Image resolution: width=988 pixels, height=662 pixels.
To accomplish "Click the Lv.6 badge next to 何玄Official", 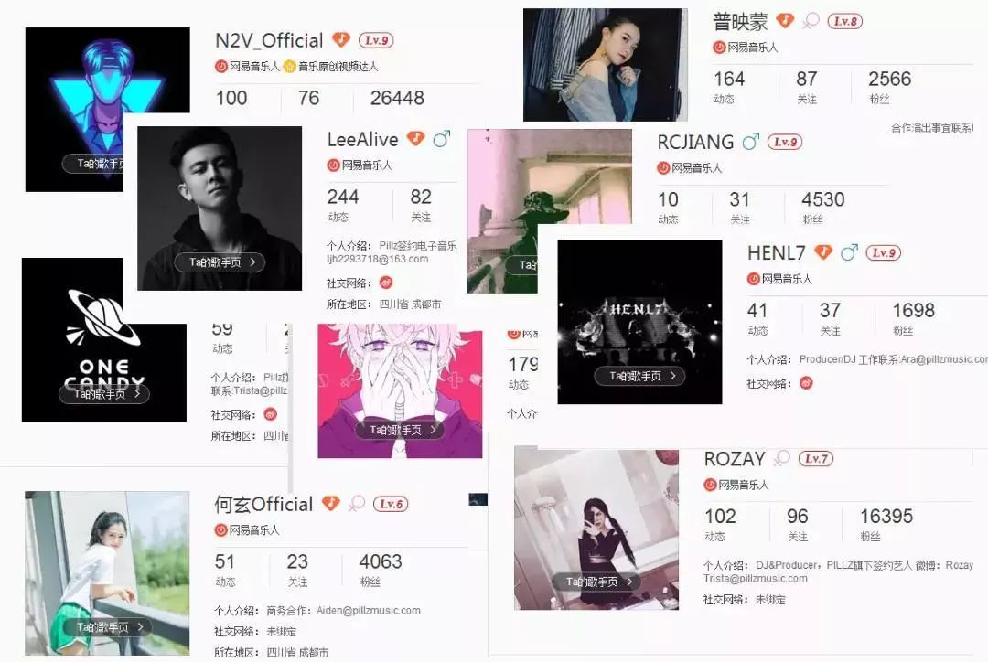I will [x=391, y=504].
